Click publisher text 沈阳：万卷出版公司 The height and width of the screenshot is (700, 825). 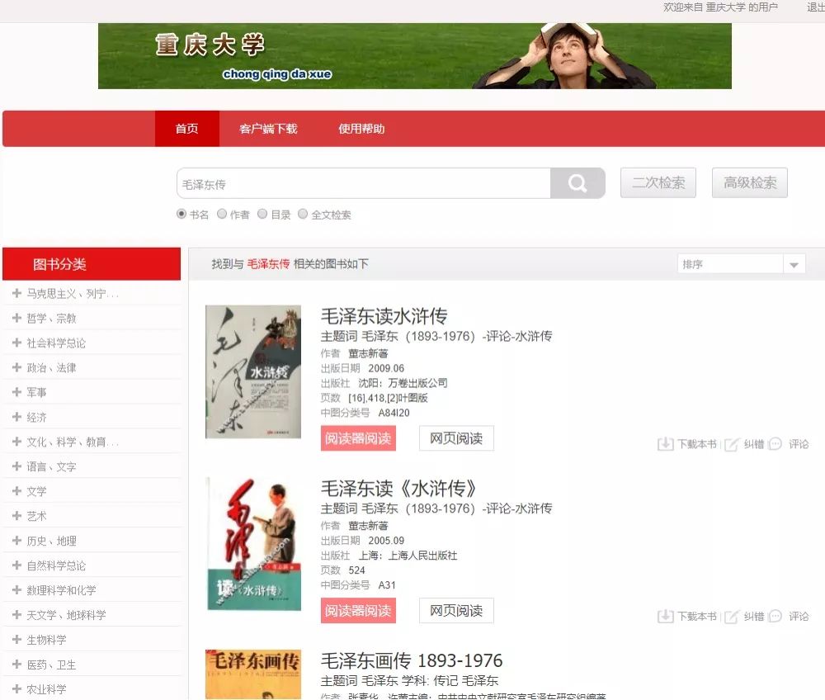pos(403,383)
